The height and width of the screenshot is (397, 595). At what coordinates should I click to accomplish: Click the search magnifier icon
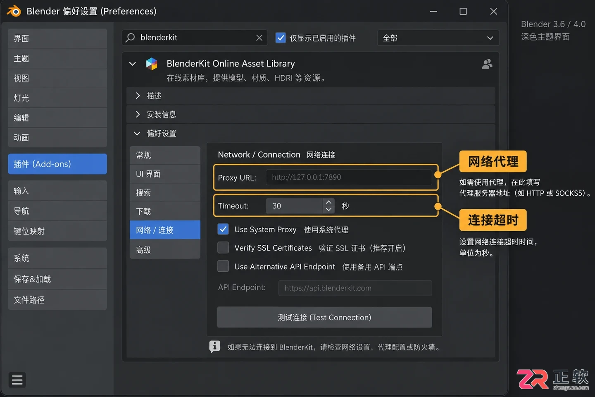[130, 38]
